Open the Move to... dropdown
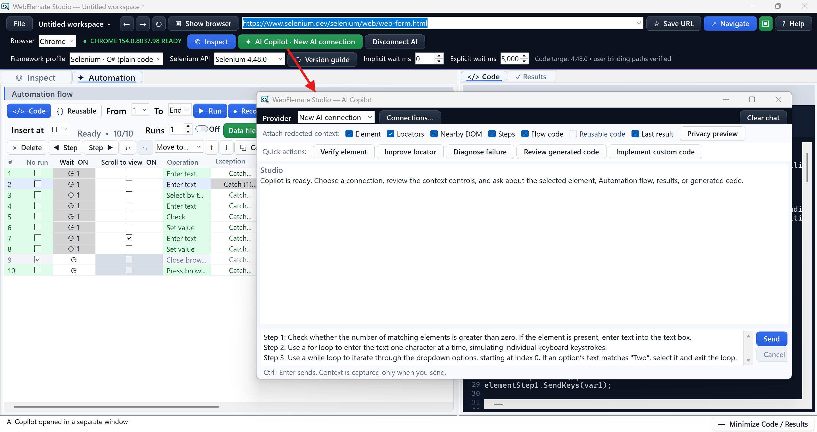The image size is (817, 432). click(x=179, y=147)
